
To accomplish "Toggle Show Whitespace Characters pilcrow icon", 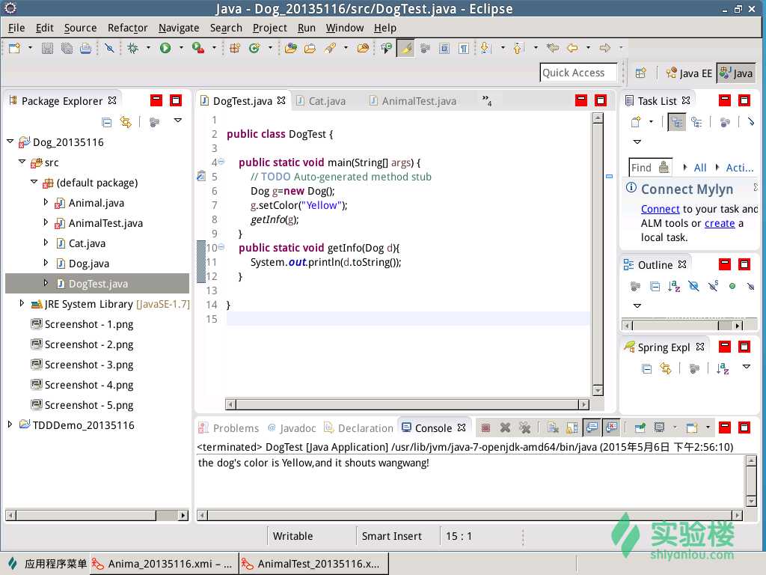I will [464, 48].
